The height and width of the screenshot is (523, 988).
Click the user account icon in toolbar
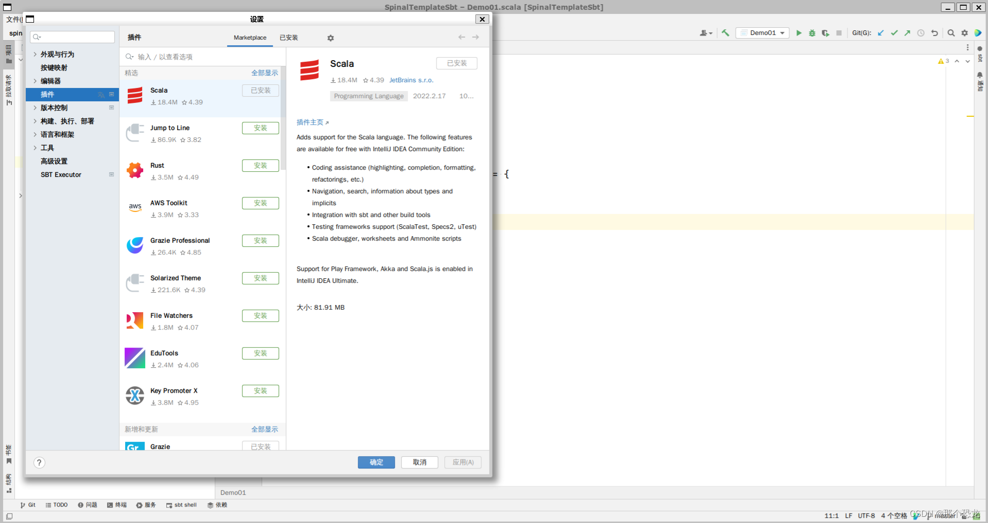pos(705,33)
